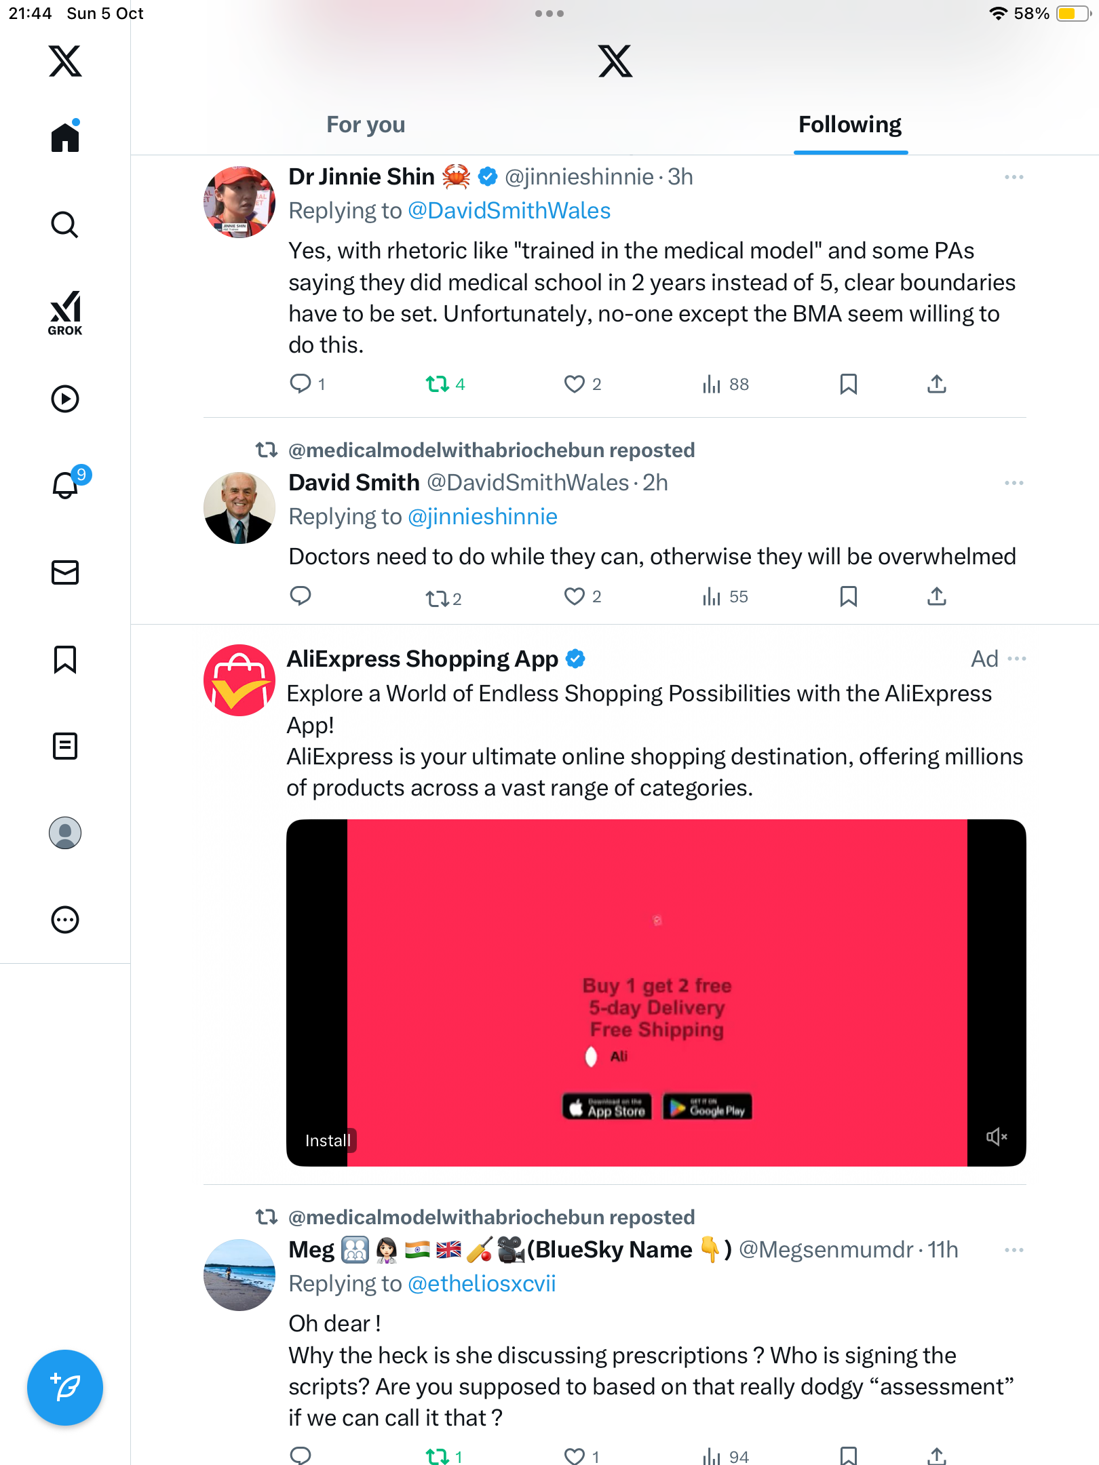Screen dimensions: 1099x1465
Task: Open the video play sidebar icon
Action: pyautogui.click(x=65, y=399)
